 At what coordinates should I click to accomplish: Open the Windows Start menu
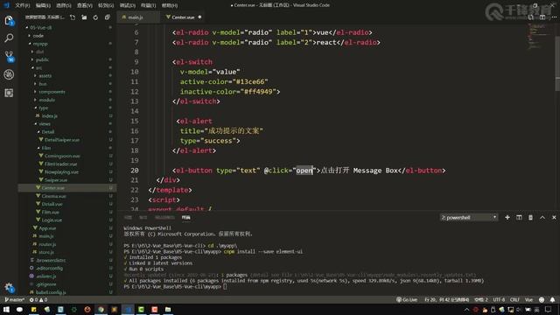6,309
